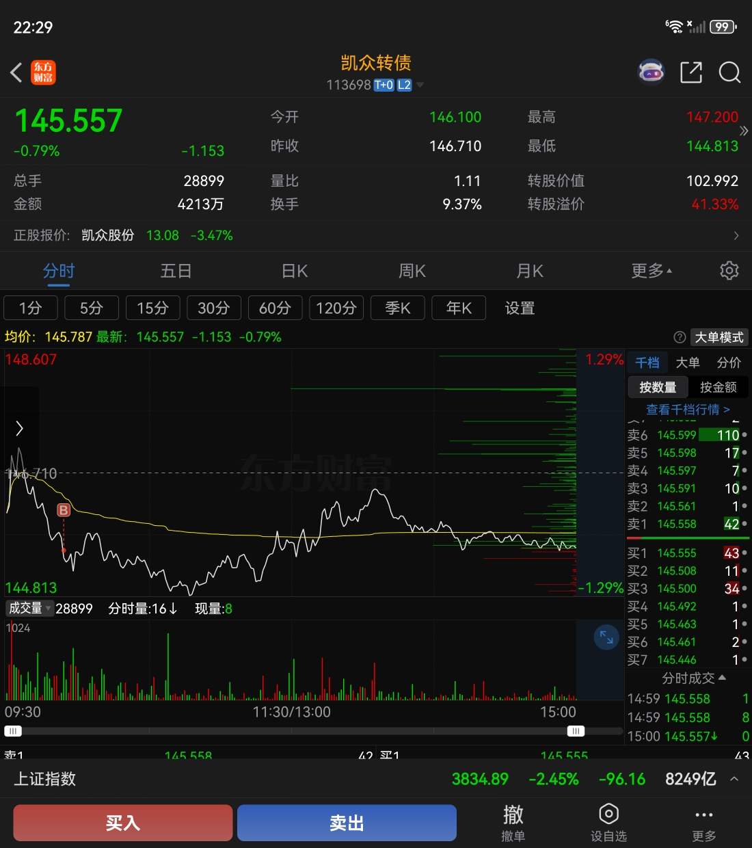Tap the 上证指数 3834.89 value

(480, 779)
